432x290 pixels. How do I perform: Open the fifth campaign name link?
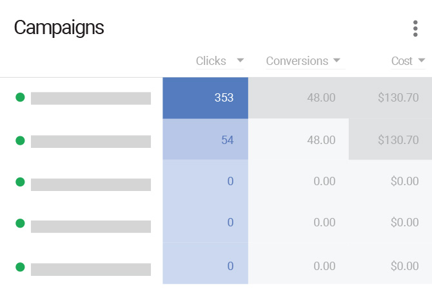(x=91, y=269)
